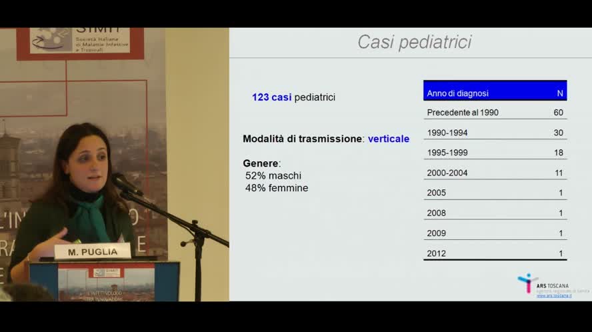Click the '123 casi' blue text
Image resolution: width=592 pixels, height=332 pixels.
[x=271, y=97]
